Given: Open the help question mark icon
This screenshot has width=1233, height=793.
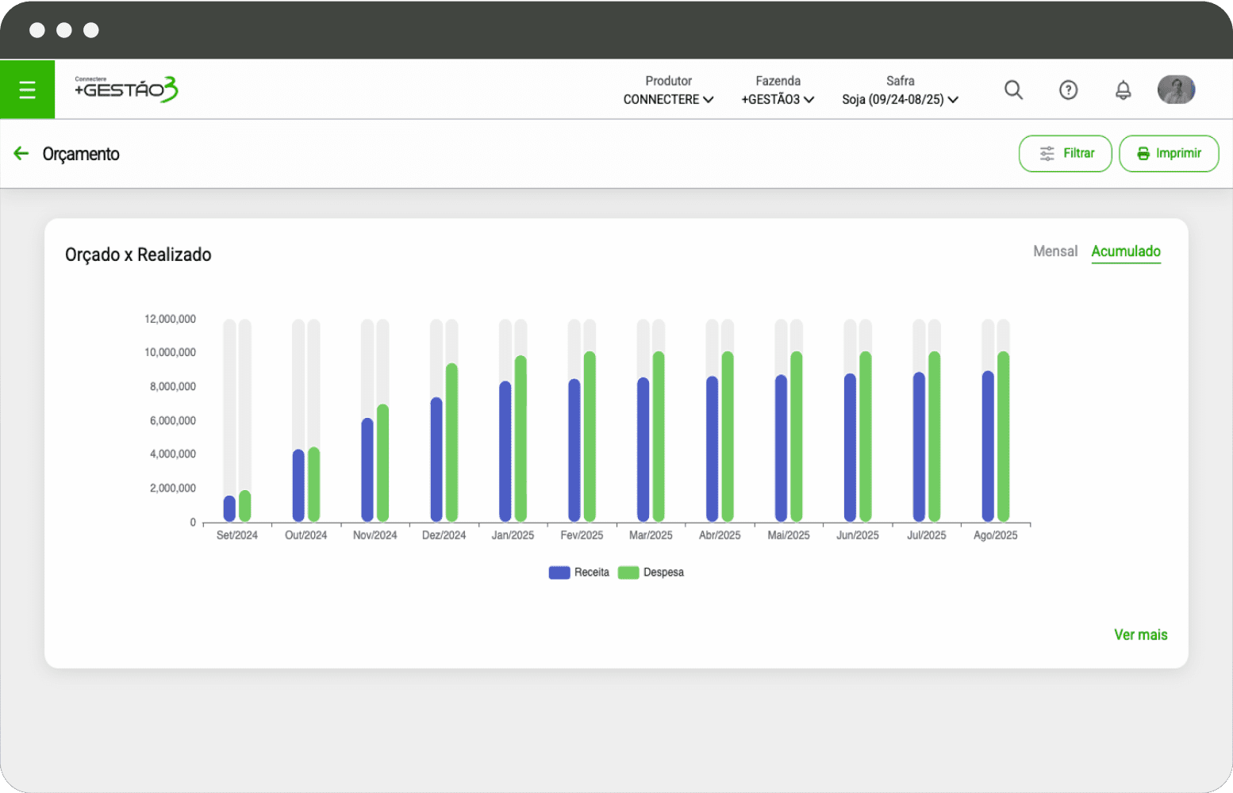Looking at the screenshot, I should pos(1068,90).
